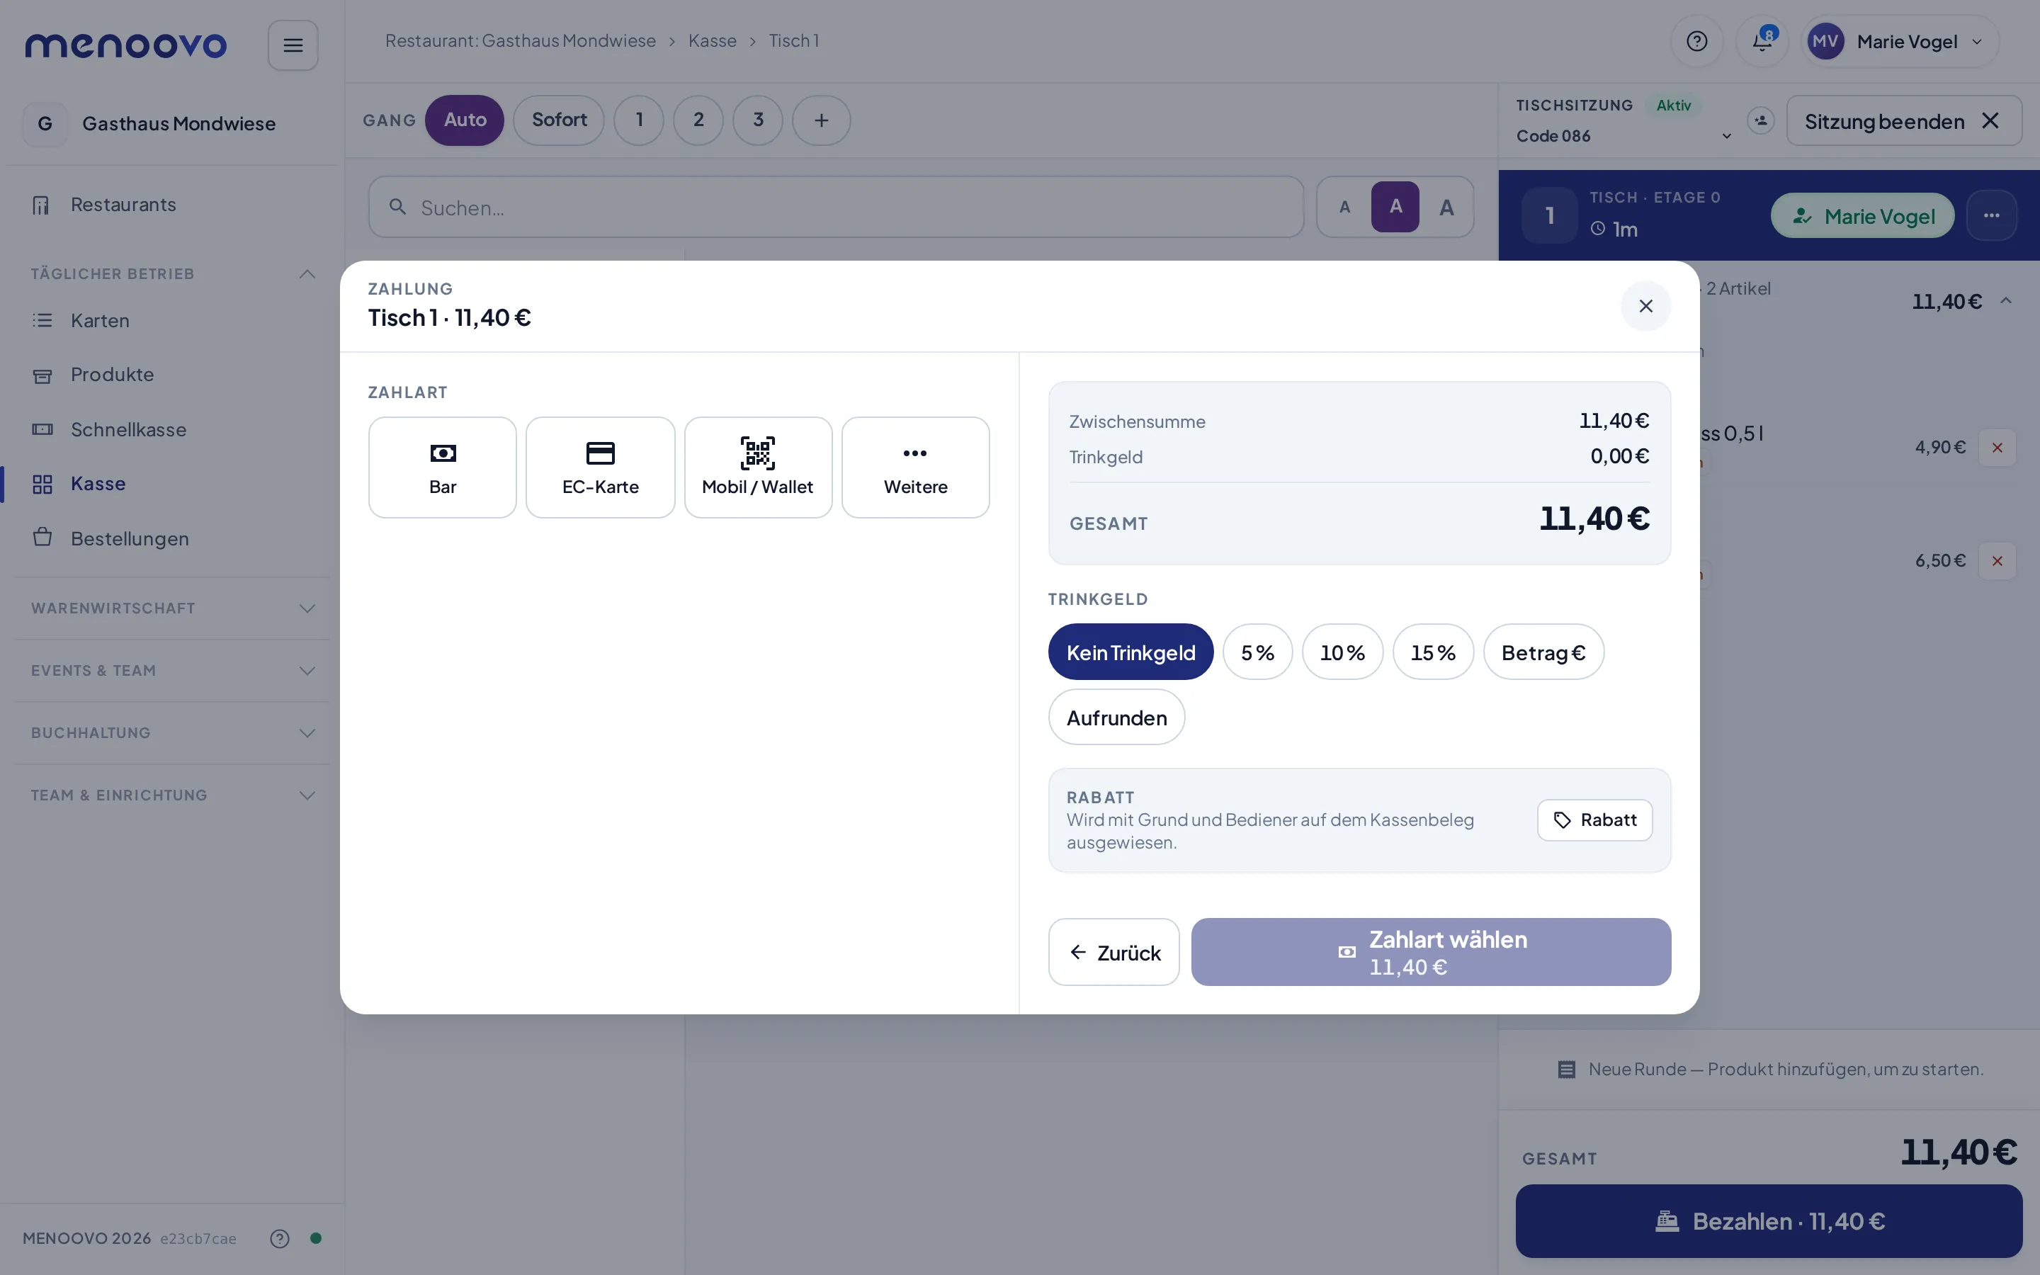Screen dimensions: 2040x1275
Task: Click footer help icon beside version
Action: coord(280,1238)
